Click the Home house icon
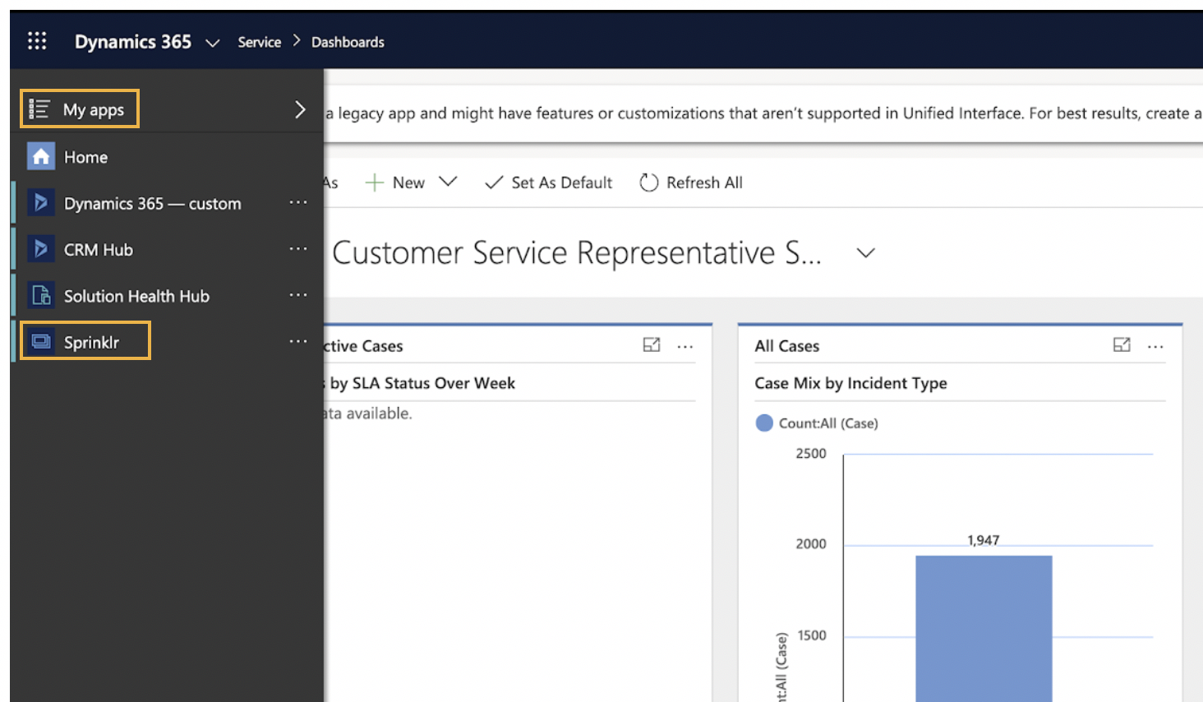This screenshot has width=1203, height=702. click(41, 156)
